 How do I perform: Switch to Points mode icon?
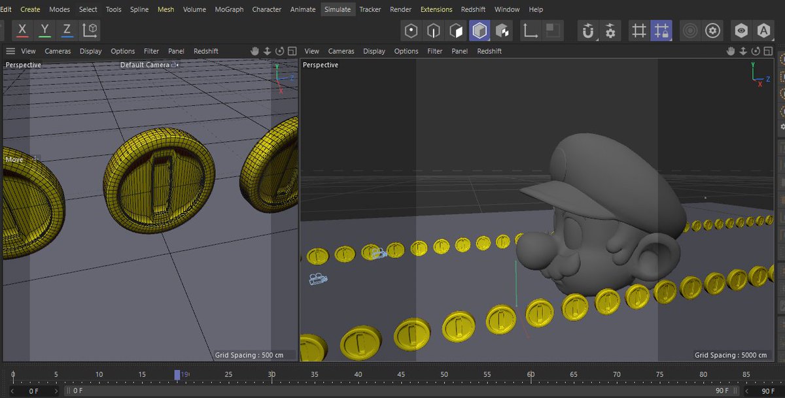tap(411, 30)
